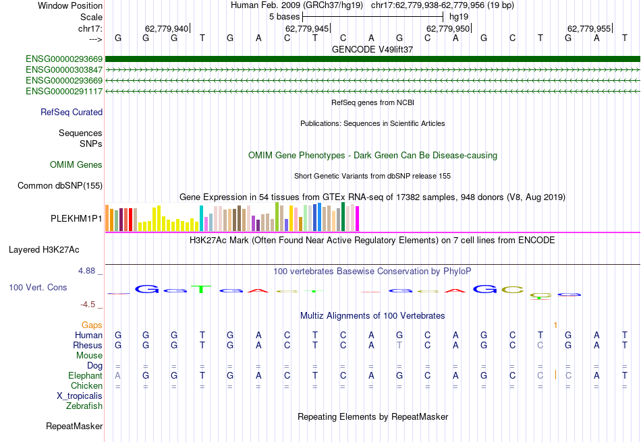Image resolution: width=641 pixels, height=442 pixels.
Task: Click the PLEKHM1P1 GTEx gene label
Action: click(76, 219)
